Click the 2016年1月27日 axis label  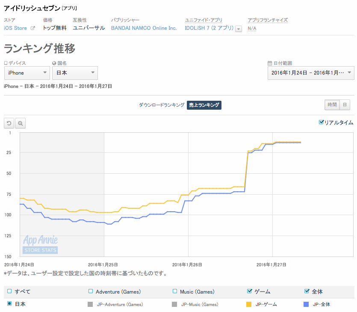271,265
